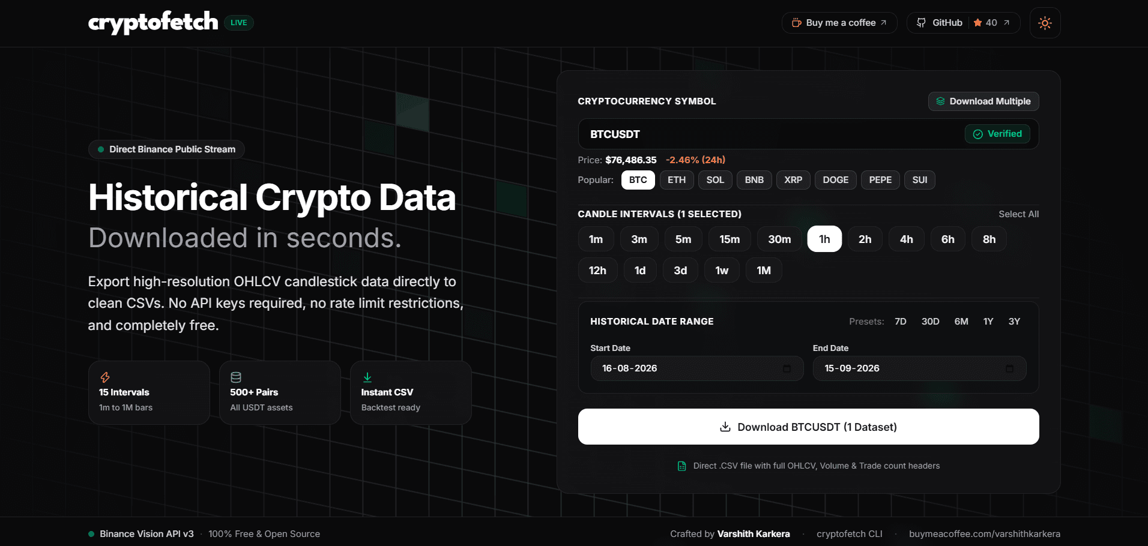Click the coffee cup icon

[x=797, y=23]
